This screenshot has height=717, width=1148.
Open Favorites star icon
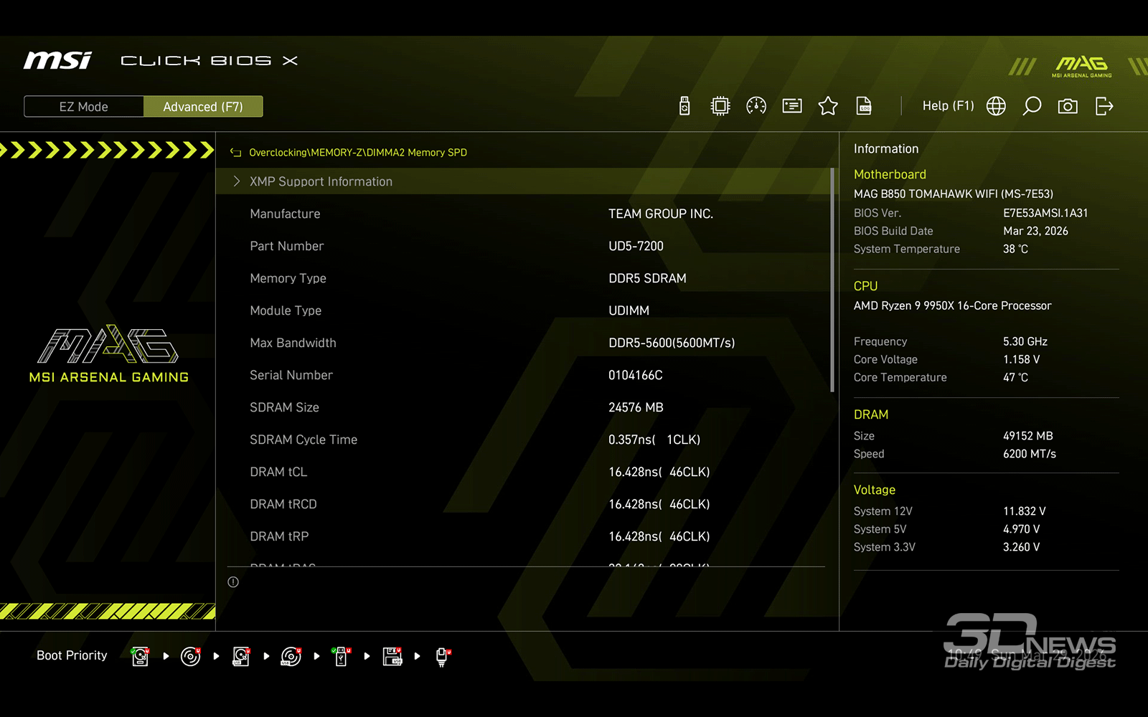pyautogui.click(x=828, y=106)
